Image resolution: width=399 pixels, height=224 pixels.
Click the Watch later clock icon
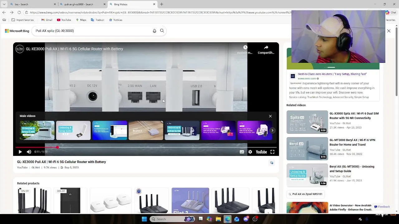245,47
